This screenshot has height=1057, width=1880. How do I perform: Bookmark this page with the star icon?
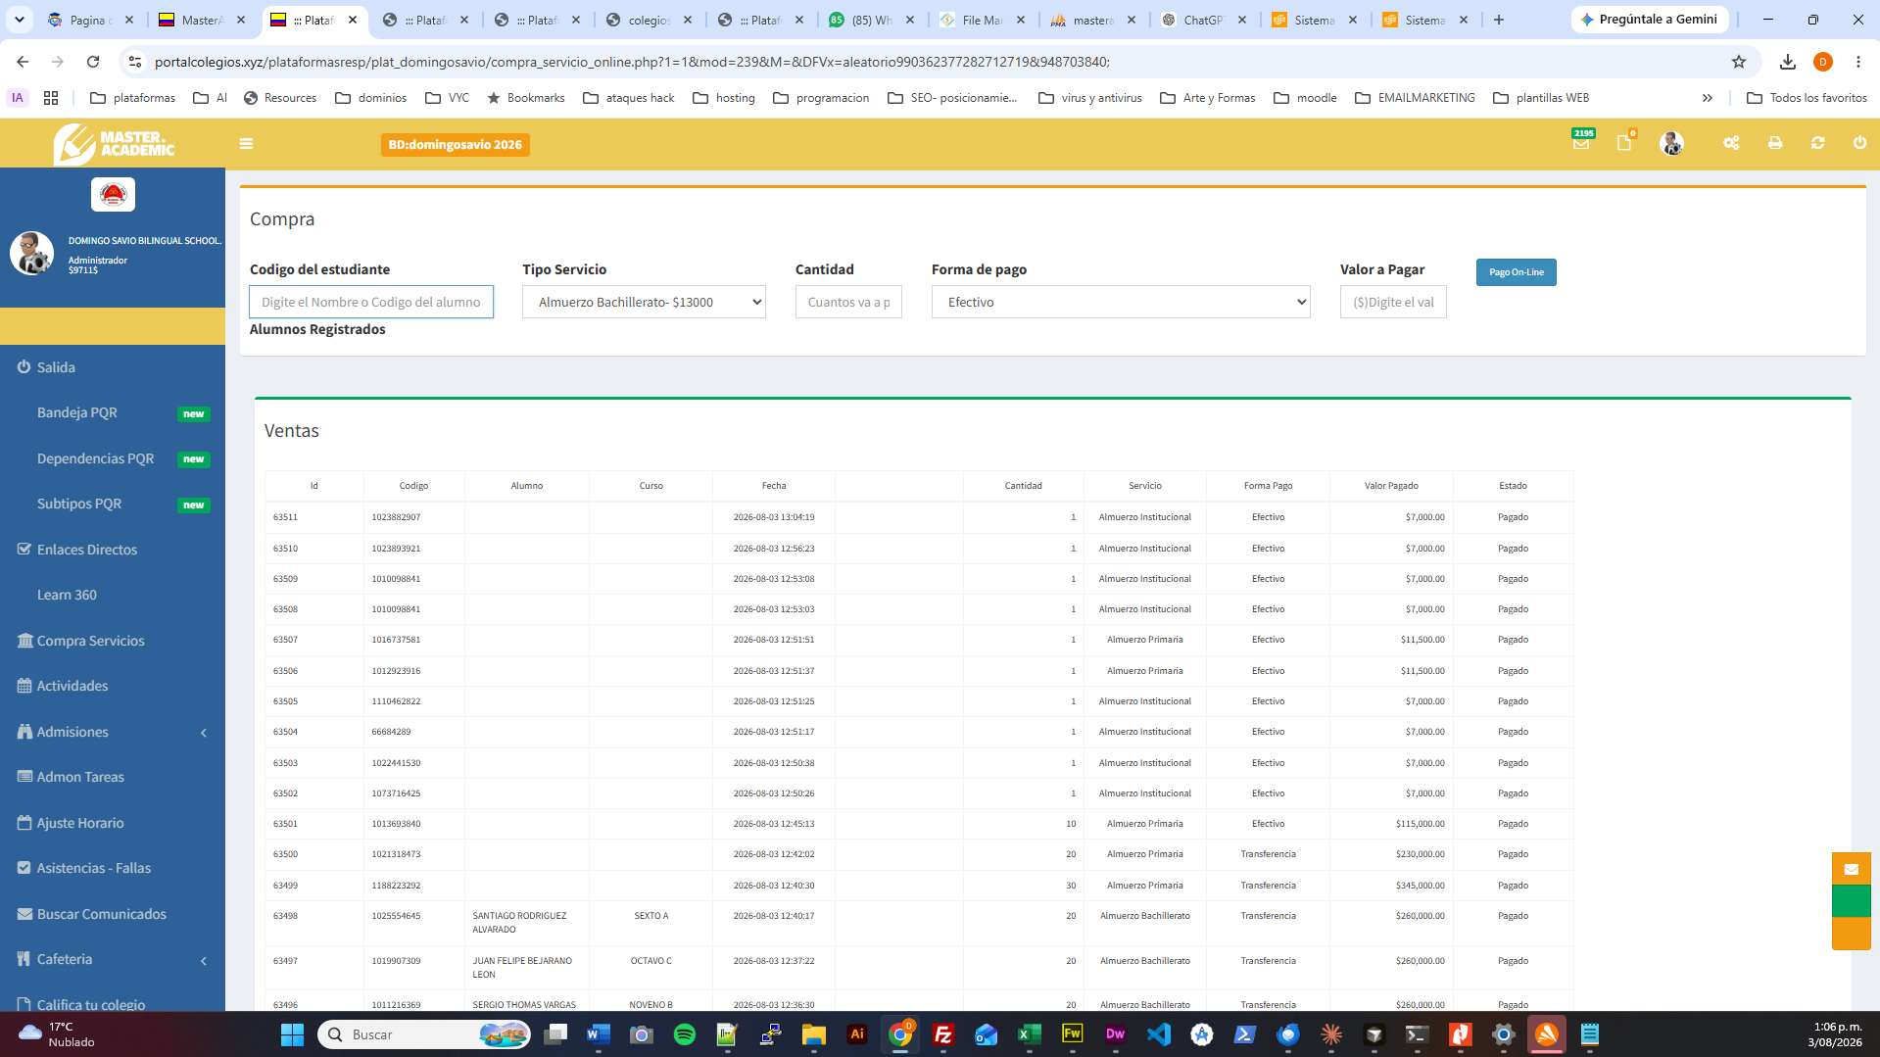(x=1739, y=62)
